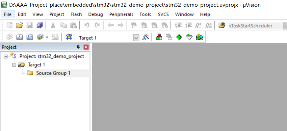Pin the Project panel with pushpin
The height and width of the screenshot is (131, 287).
[78, 47]
